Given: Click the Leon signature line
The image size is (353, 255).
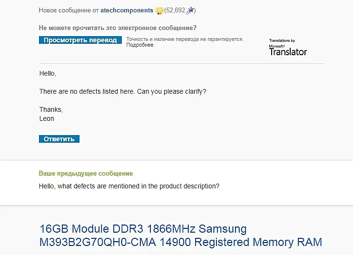Looking at the screenshot, I should (x=47, y=118).
